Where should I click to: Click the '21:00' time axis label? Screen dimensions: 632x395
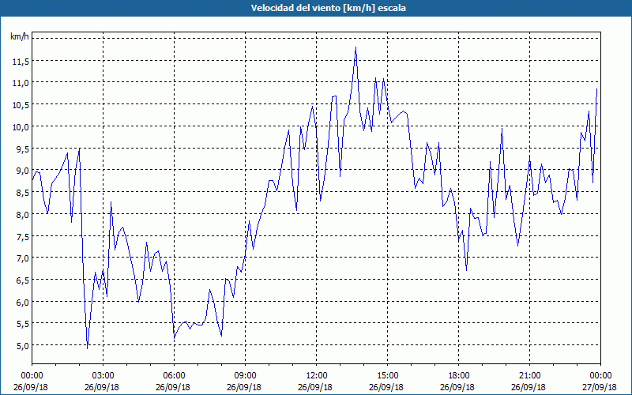pyautogui.click(x=529, y=376)
